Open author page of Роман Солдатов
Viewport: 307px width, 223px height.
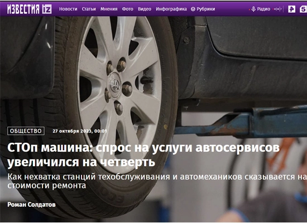(x=31, y=205)
